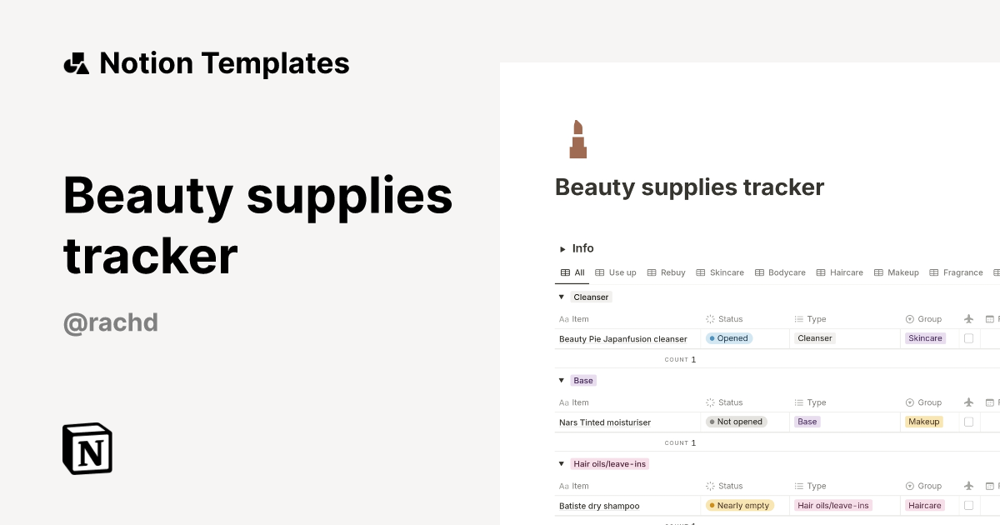Screen dimensions: 1000x525
Task: Collapse the Hair oils/leave-ins group
Action: 561,463
